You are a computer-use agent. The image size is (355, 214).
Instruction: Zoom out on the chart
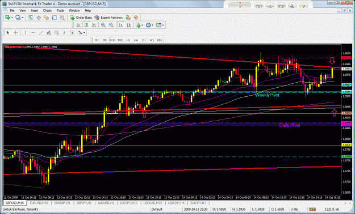coord(111,25)
